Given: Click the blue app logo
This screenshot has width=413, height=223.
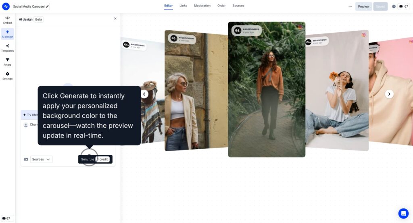Looking at the screenshot, I should pos(6,6).
